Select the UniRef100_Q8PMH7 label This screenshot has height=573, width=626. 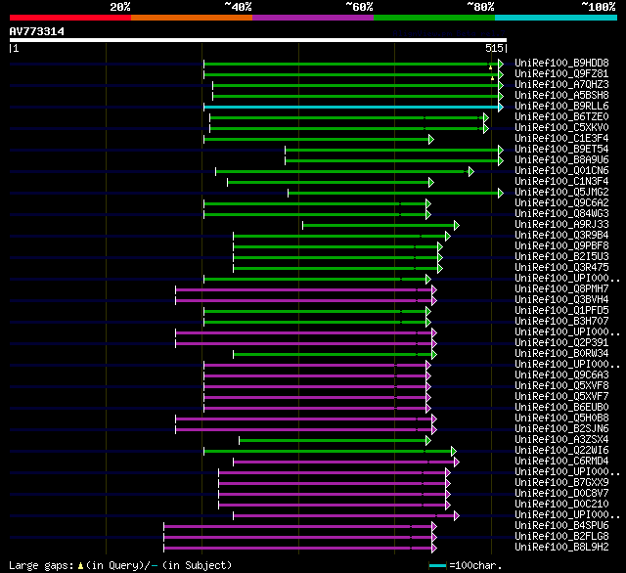pos(561,288)
